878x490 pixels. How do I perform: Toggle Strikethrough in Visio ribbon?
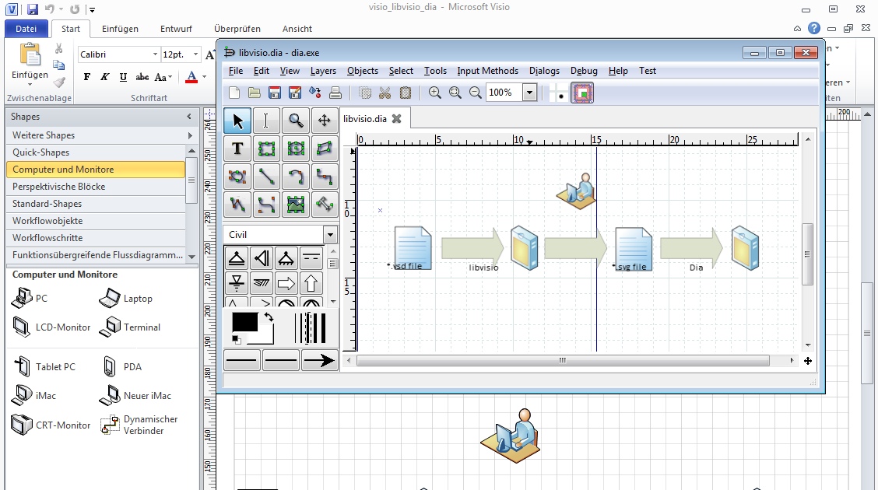click(142, 77)
